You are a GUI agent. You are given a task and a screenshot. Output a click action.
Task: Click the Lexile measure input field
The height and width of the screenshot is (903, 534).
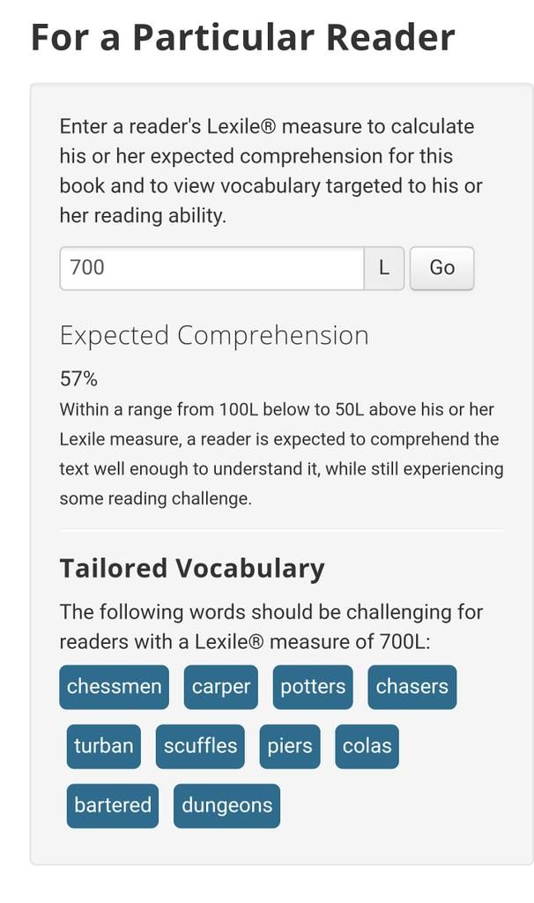(x=211, y=268)
